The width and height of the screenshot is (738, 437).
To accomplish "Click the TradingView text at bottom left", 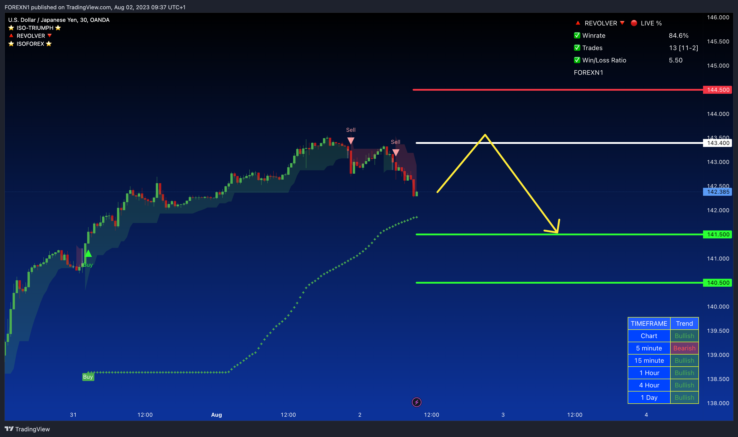I will tap(32, 429).
